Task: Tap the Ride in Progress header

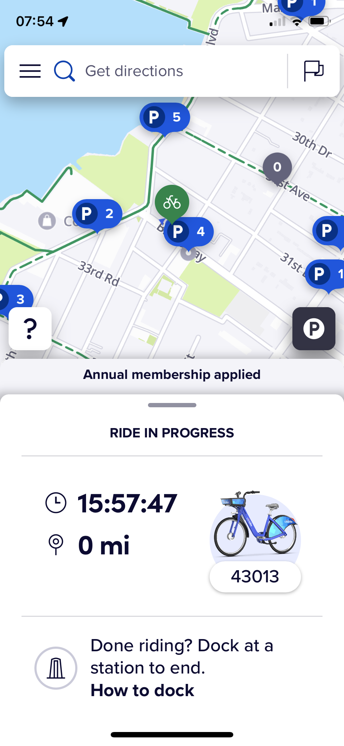Action: pos(172,433)
